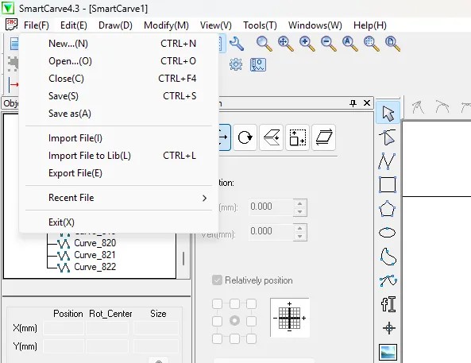Select the top-right anchor point box

pos(252,303)
